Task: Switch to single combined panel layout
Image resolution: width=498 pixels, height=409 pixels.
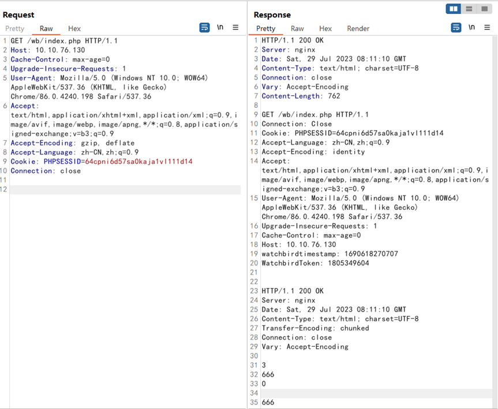Action: [x=484, y=9]
